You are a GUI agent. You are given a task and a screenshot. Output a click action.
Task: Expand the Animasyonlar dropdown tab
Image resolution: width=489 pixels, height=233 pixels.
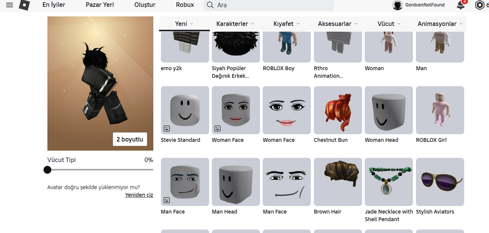[x=440, y=24]
